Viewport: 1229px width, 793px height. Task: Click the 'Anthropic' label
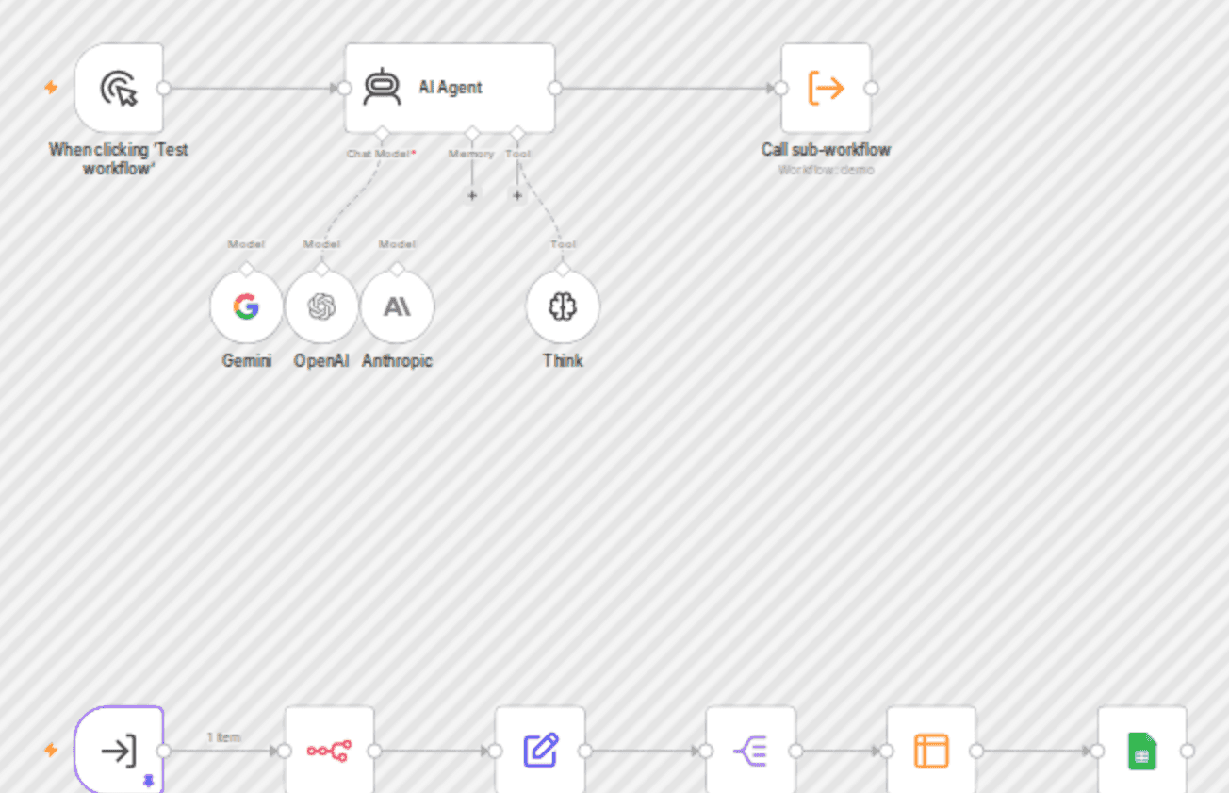pyautogui.click(x=397, y=360)
